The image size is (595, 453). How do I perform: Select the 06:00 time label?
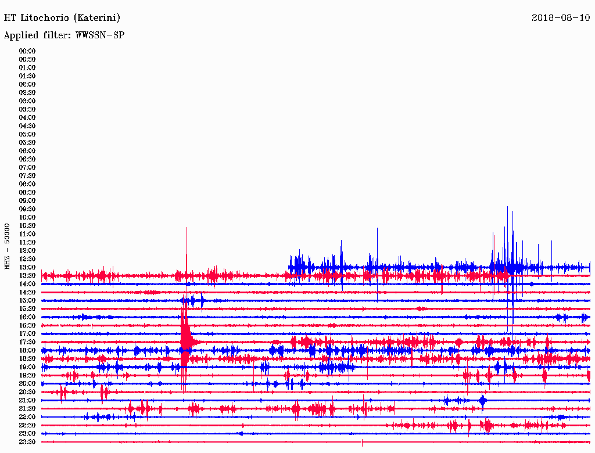click(27, 151)
